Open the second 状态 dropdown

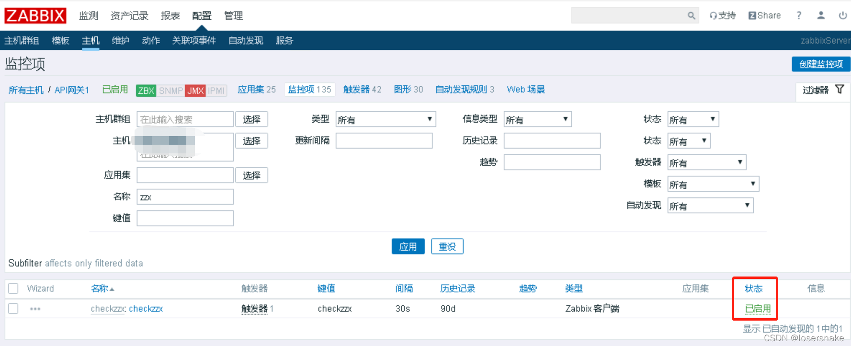point(689,141)
